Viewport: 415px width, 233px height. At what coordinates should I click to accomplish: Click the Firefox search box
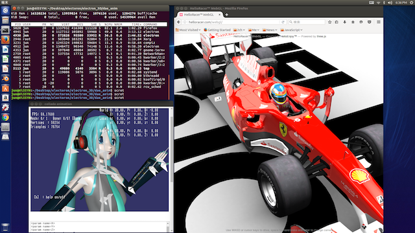coord(307,22)
